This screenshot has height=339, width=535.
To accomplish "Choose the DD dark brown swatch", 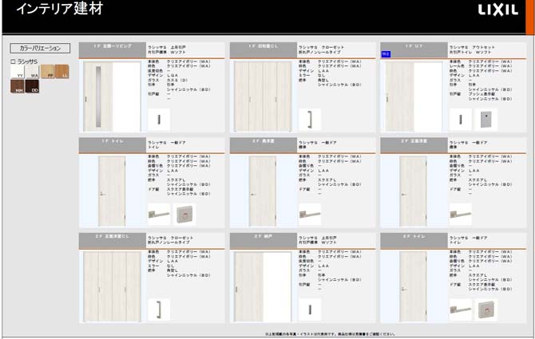I will pos(32,86).
